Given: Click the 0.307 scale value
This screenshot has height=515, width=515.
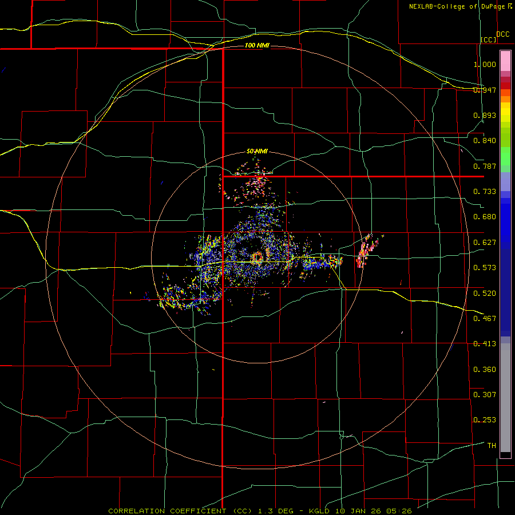Looking at the screenshot, I should [485, 394].
